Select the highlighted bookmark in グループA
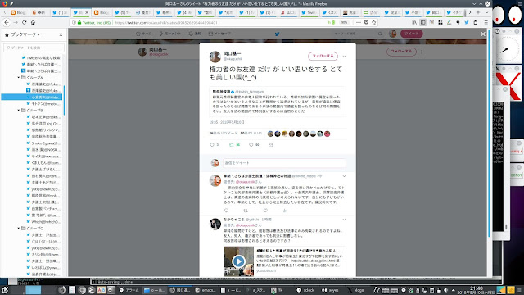Viewport: 524px width, 295px height. 32,97
